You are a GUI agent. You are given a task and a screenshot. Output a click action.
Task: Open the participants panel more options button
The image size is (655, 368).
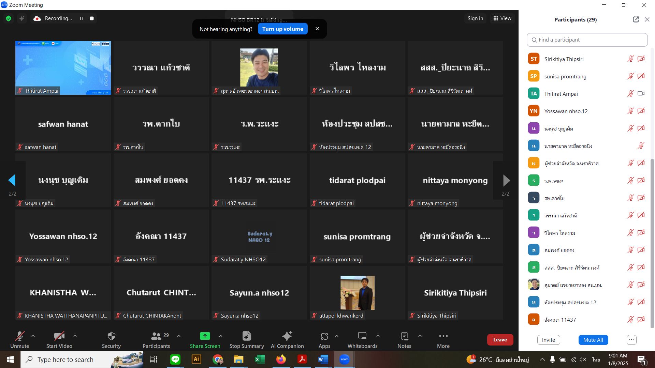[x=631, y=340]
